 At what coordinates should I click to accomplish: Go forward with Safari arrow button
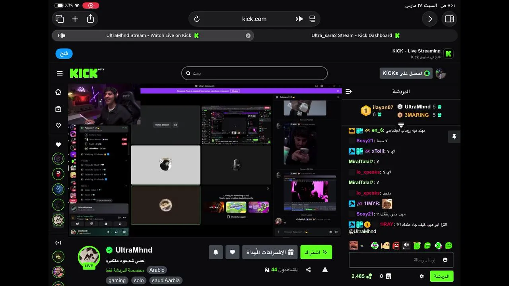[x=430, y=19]
